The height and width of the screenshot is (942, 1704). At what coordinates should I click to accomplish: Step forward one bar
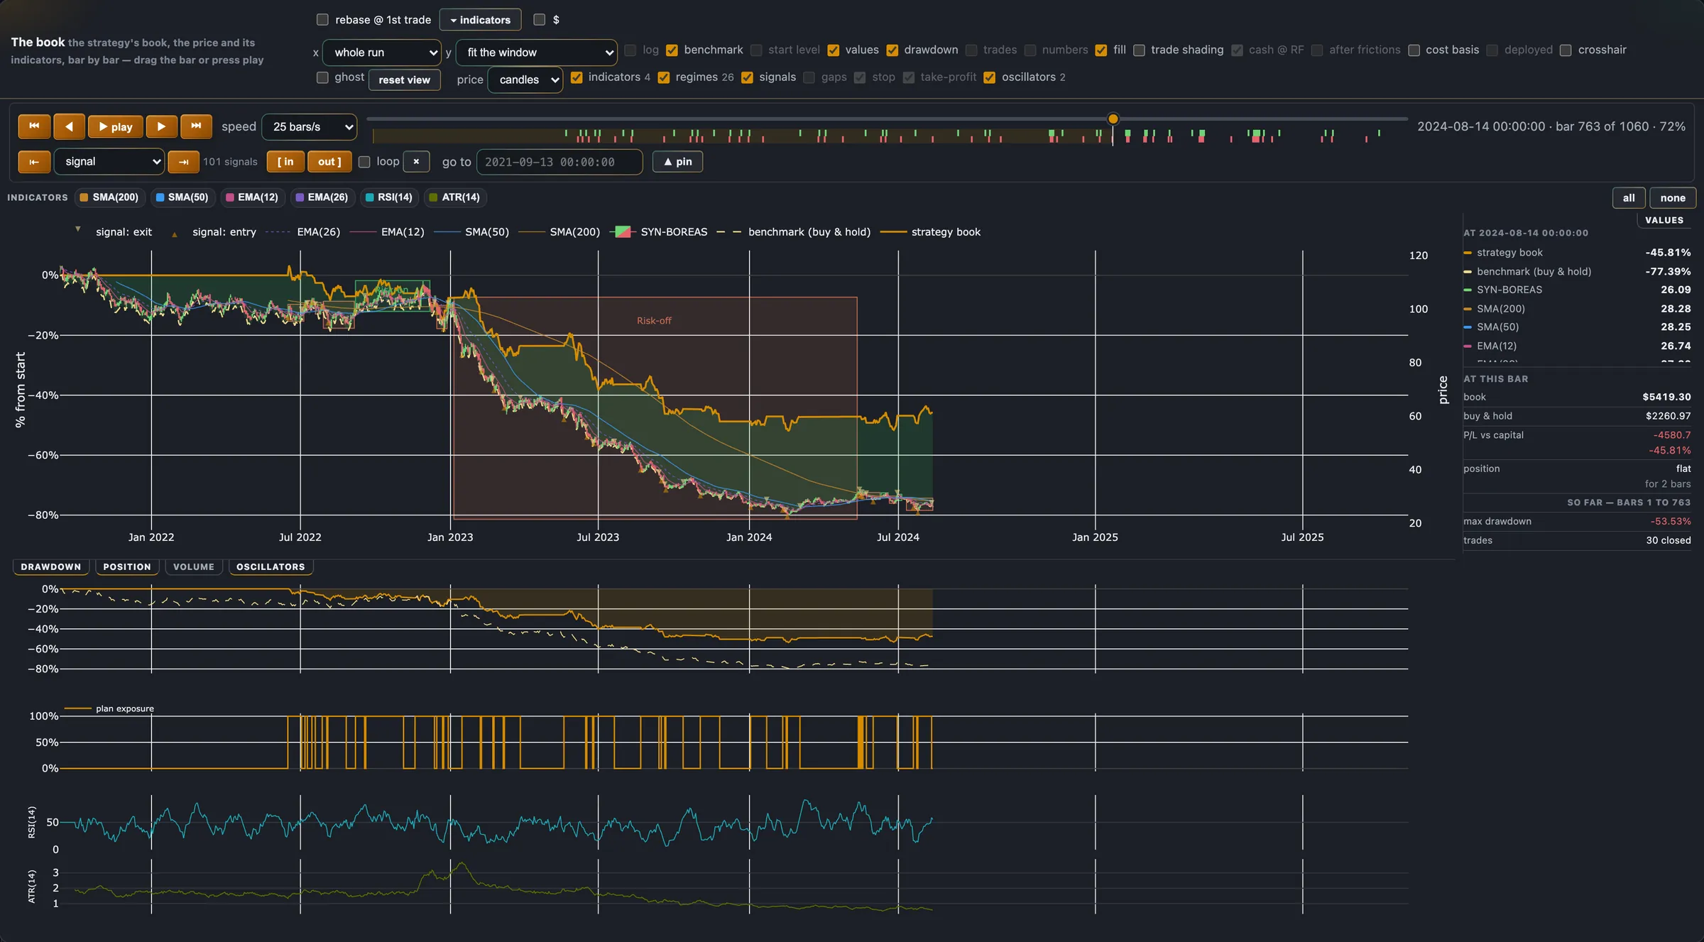point(161,126)
